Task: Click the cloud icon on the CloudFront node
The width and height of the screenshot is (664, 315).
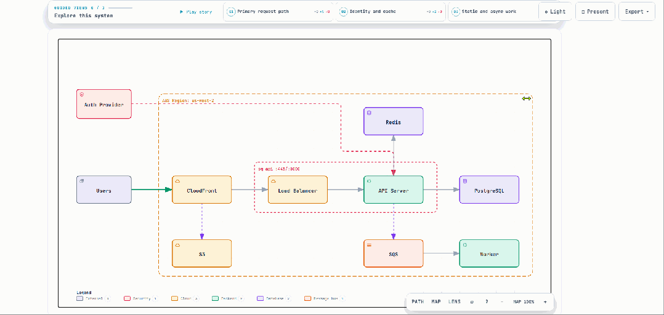Action: point(177,181)
